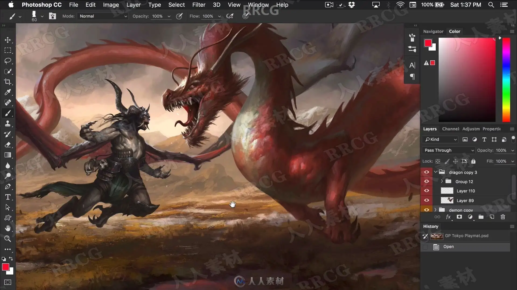
Task: Open the Opacity slider dropdown in options bar
Action: [x=169, y=16]
